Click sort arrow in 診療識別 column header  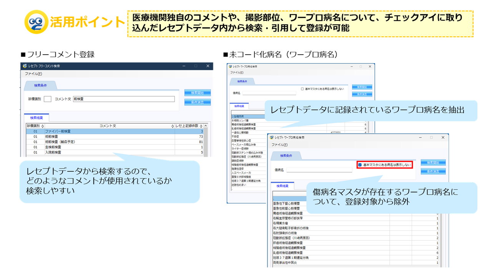[x=42, y=126]
